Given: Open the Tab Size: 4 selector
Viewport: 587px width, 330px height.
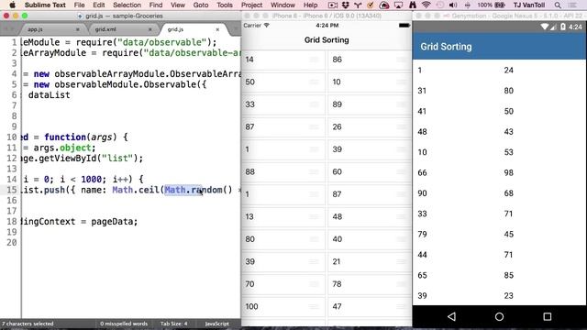Looking at the screenshot, I should pyautogui.click(x=173, y=324).
